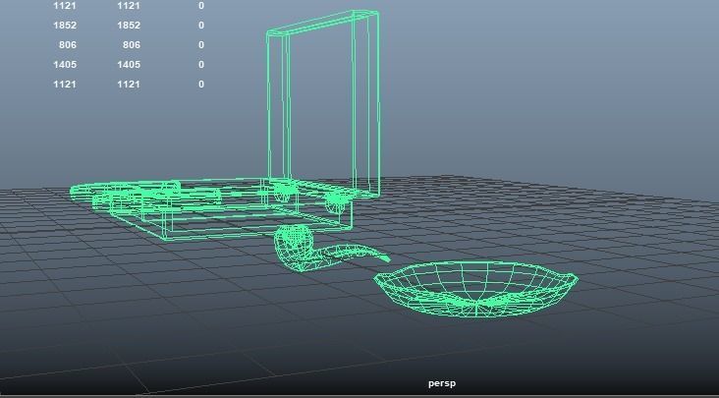Image resolution: width=719 pixels, height=398 pixels.
Task: Select the round bowl wireframe mesh
Action: [x=475, y=289]
